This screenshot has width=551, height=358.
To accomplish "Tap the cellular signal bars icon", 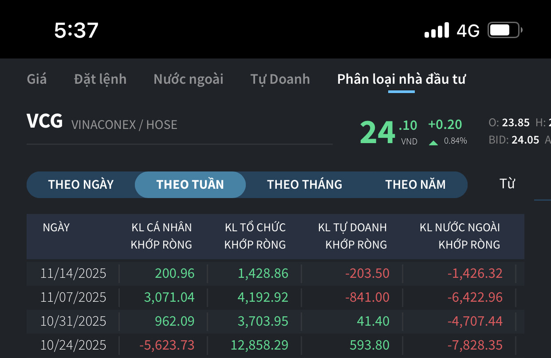I will tap(437, 30).
